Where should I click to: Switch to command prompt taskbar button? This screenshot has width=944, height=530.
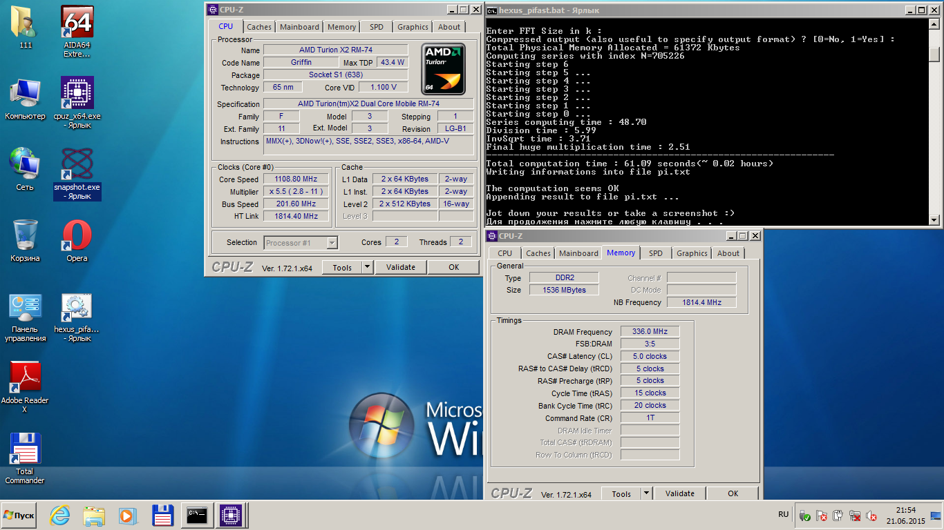click(198, 516)
